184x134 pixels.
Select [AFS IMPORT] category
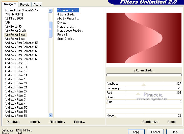14,14
